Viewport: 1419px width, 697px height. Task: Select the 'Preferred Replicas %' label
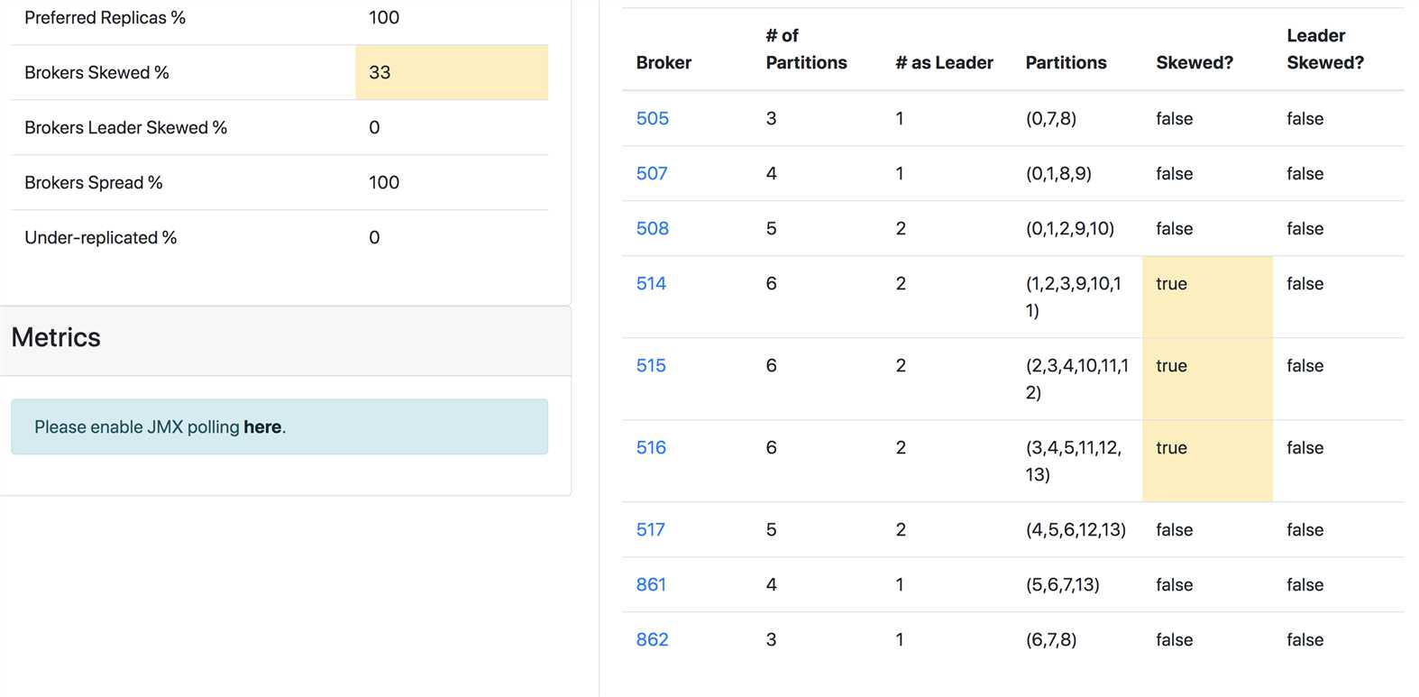pos(105,17)
